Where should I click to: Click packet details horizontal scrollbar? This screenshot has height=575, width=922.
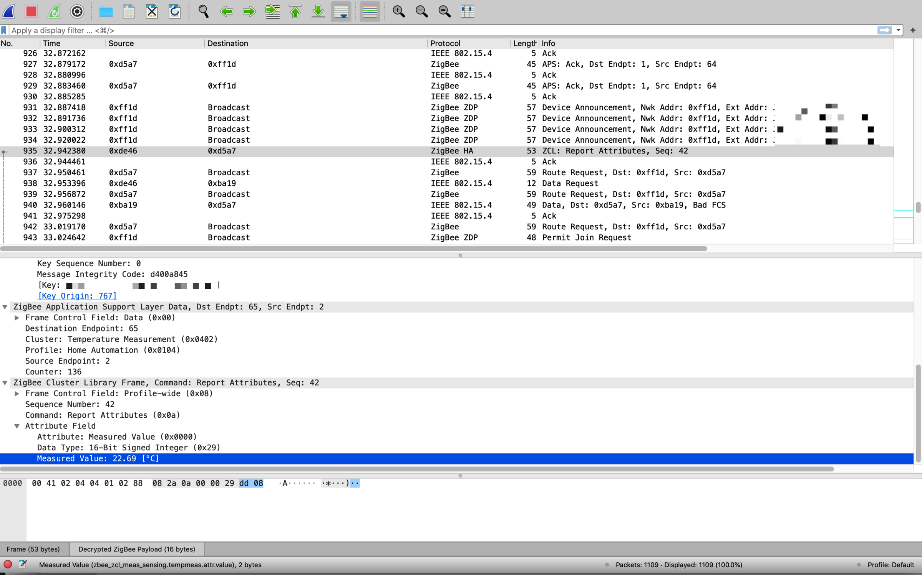[x=417, y=469]
